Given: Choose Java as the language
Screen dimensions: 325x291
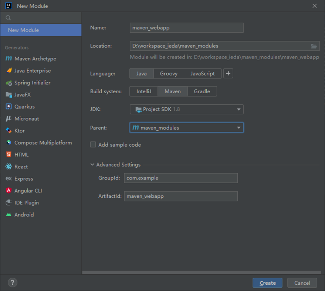Looking at the screenshot, I should pyautogui.click(x=142, y=73).
